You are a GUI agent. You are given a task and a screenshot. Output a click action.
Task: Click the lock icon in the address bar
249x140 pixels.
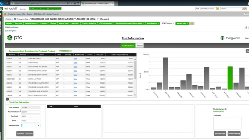[x=75, y=3]
